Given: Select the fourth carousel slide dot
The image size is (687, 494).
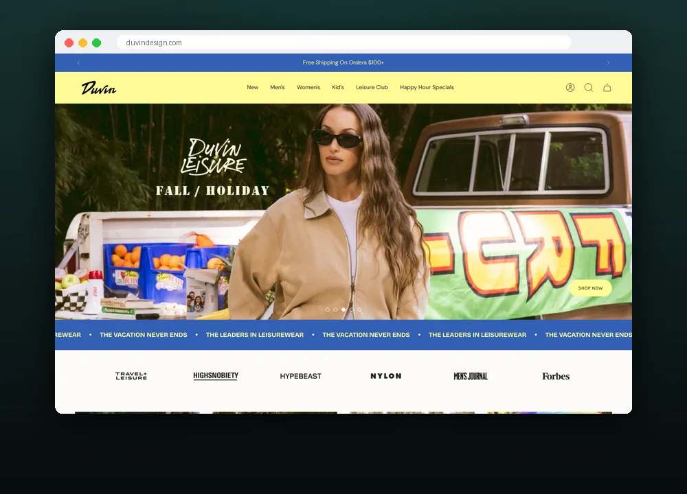Looking at the screenshot, I should click(351, 309).
